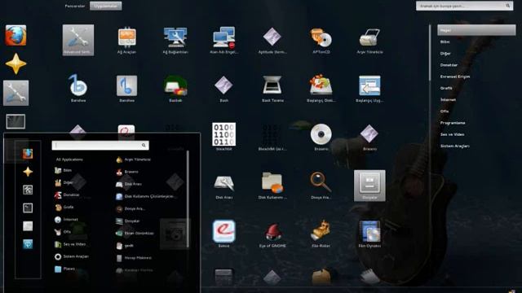The image size is (522, 293).
Task: Launch BleachBit with white binary icon
Action: click(224, 137)
